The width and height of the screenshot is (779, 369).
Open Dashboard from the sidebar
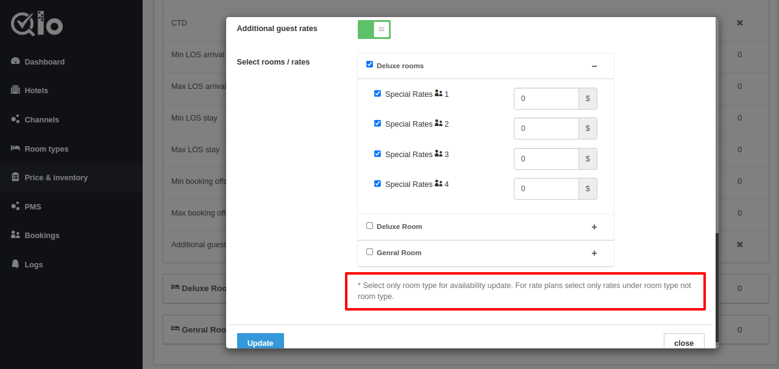point(44,61)
